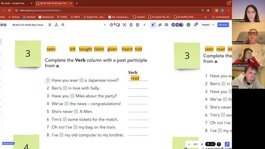This screenshot has height=149, width=265.
Task: Open the comments panel icon
Action: tap(166, 25)
